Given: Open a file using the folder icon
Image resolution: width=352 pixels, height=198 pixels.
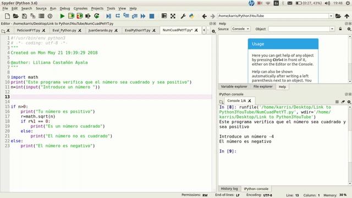Looking at the screenshot, I should click(x=15, y=16).
